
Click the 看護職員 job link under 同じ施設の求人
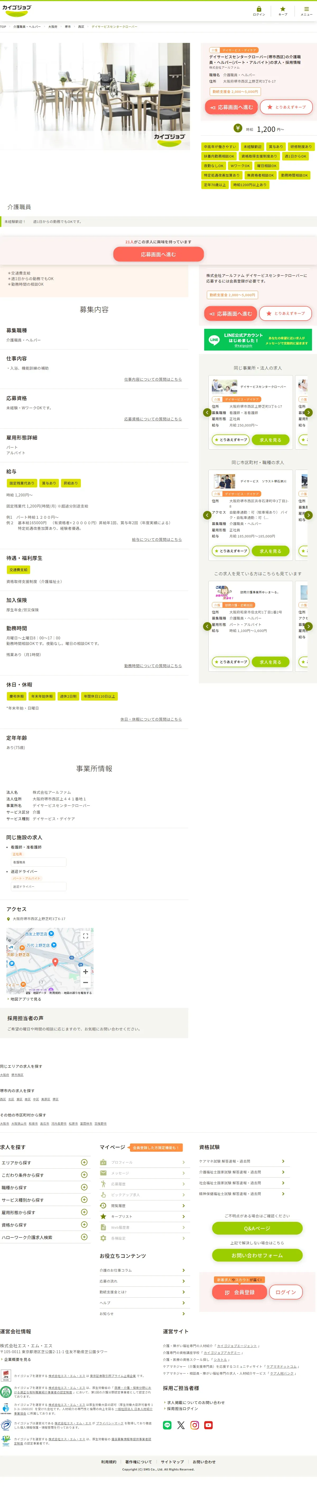click(x=38, y=862)
